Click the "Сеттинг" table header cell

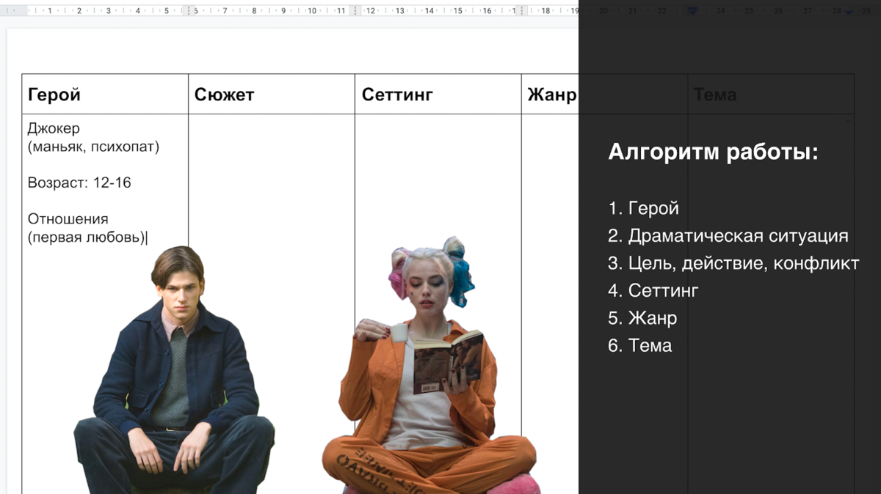click(x=438, y=94)
